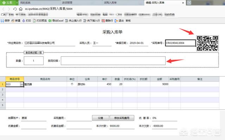The height and width of the screenshot is (140, 225).
Task: Click the 优惠后金额 field
Action: click(79, 126)
